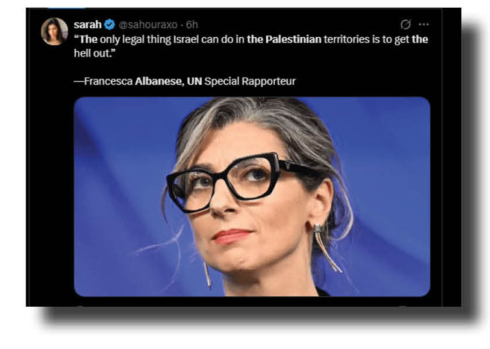The width and height of the screenshot is (490, 349).
Task: Open the @sahouraxo handle link
Action: pos(148,24)
